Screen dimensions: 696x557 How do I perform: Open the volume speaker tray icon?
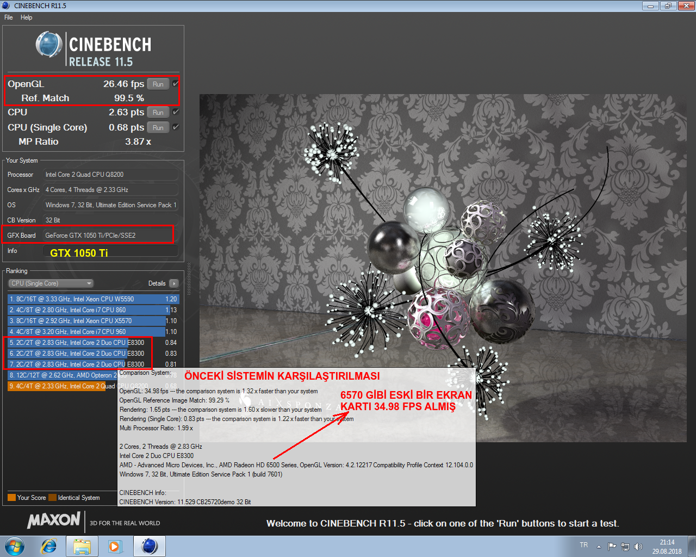tap(638, 547)
